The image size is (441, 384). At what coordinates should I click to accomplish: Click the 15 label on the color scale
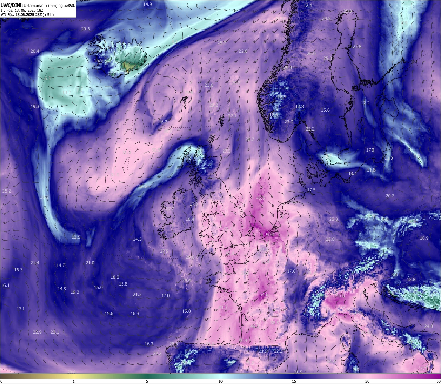click(294, 381)
